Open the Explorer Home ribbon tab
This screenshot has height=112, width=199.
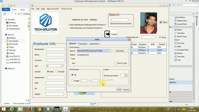tap(14, 10)
